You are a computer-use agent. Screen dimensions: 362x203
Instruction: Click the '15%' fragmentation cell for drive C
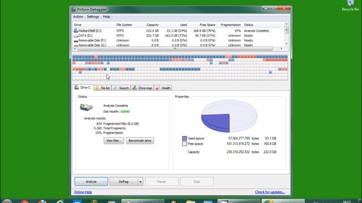click(x=238, y=30)
